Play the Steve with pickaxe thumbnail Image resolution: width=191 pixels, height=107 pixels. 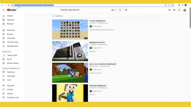(x=70, y=93)
